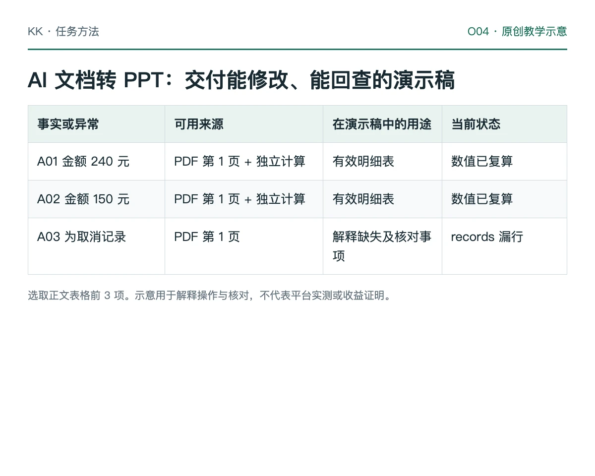Image resolution: width=595 pixels, height=476 pixels.
Task: Click "有效明细表" in the A02 row
Action: [x=363, y=199]
